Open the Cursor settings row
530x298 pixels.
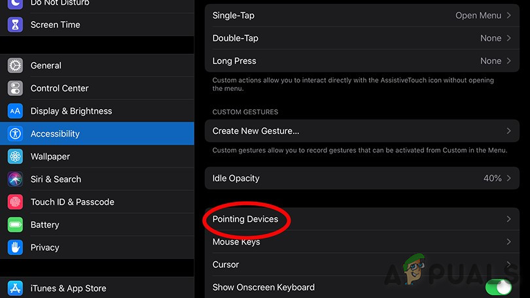(362, 265)
